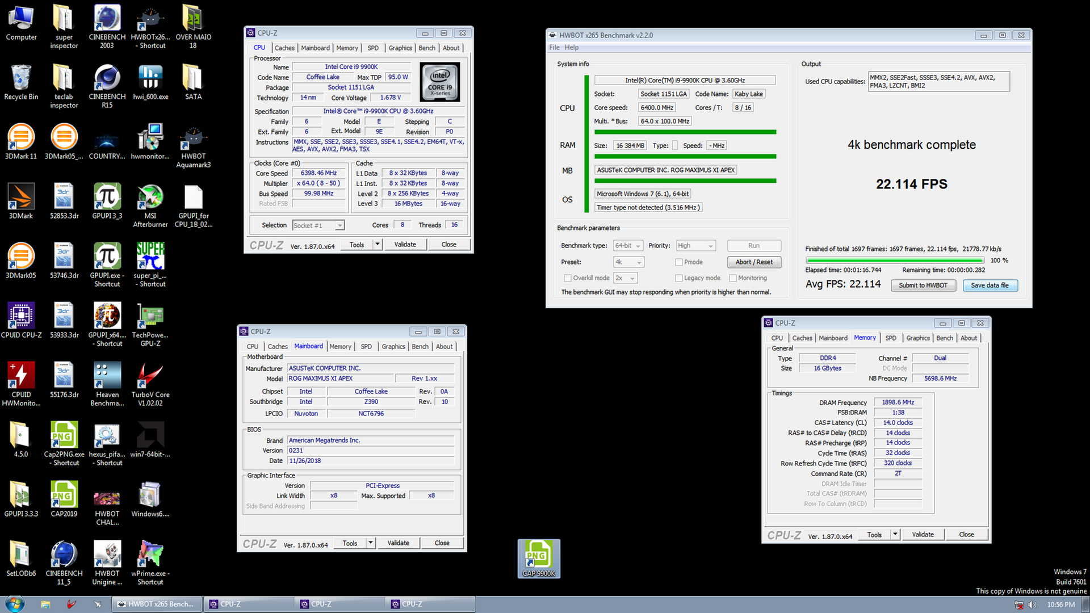1090x613 pixels.
Task: Click the Abort / Reset button
Action: (x=754, y=262)
